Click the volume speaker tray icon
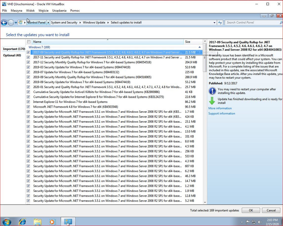The height and width of the screenshot is (226, 283). [x=260, y=222]
